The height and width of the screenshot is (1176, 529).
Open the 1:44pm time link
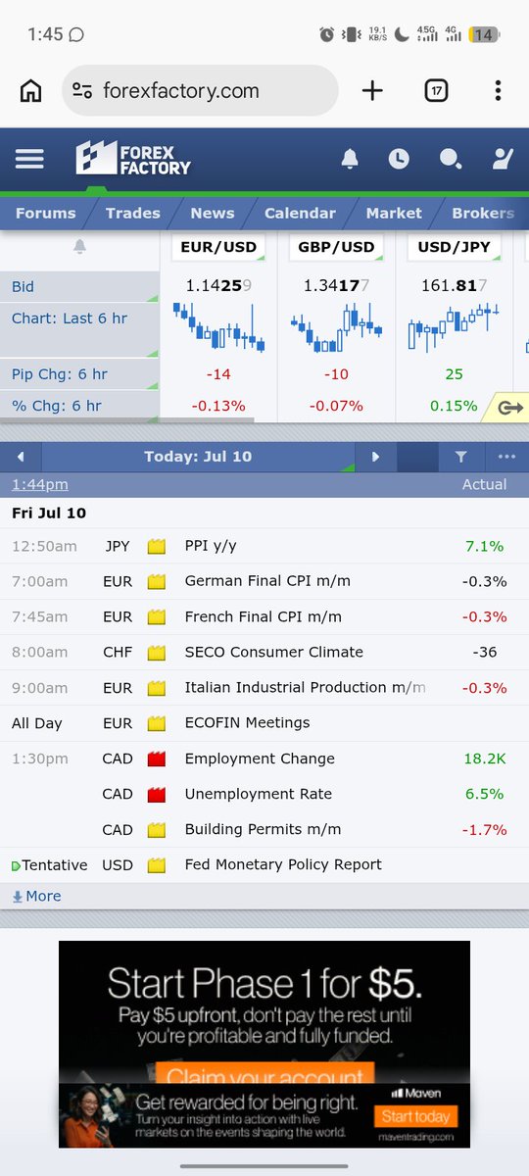40,484
